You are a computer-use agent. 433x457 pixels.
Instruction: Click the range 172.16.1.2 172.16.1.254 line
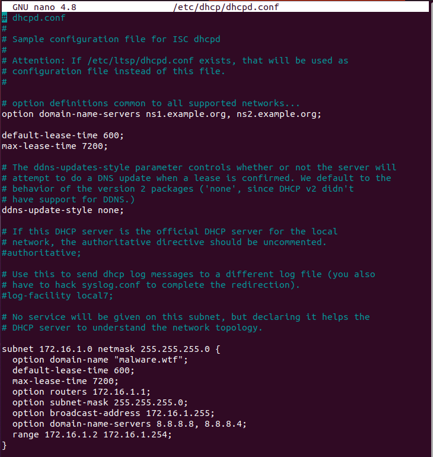(93, 434)
